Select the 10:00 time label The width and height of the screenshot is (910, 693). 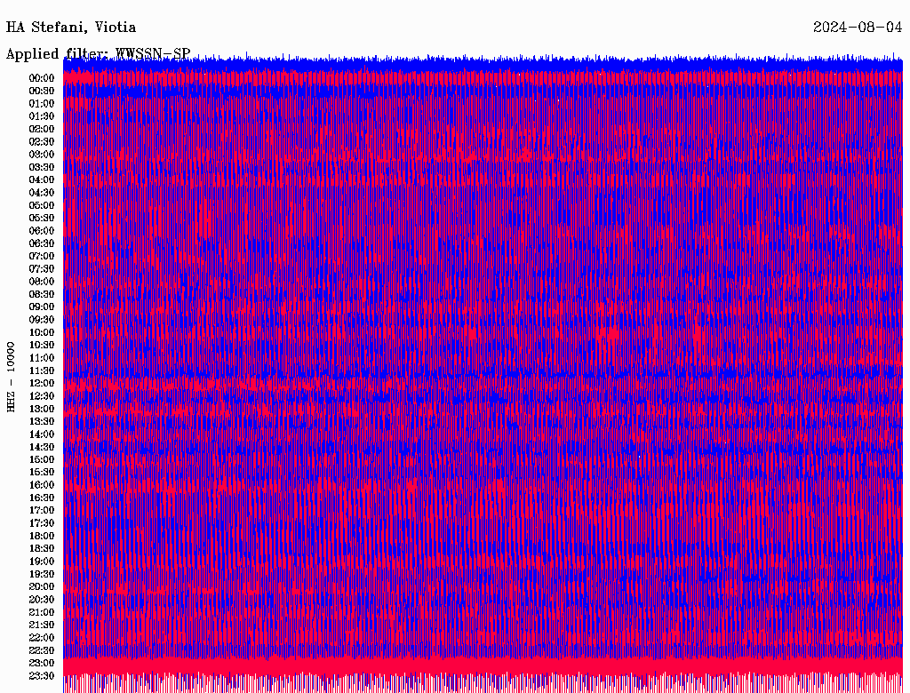pyautogui.click(x=42, y=332)
